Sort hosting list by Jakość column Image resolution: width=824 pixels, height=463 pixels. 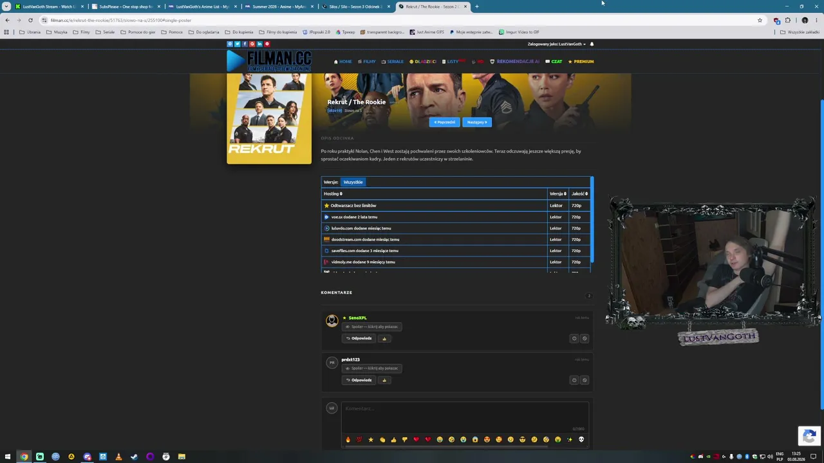(x=579, y=194)
